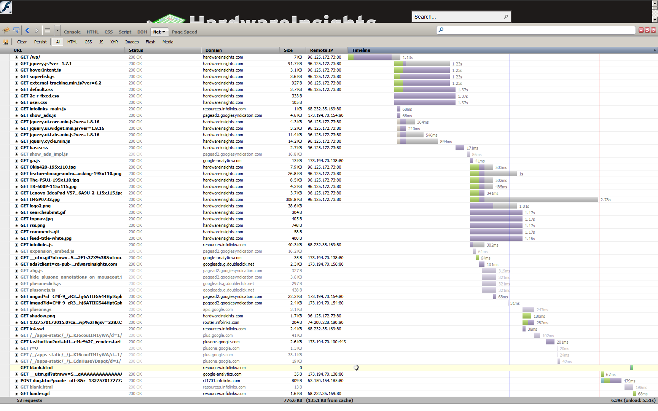Switch to the Console panel tab
This screenshot has height=411, width=658.
coord(72,32)
